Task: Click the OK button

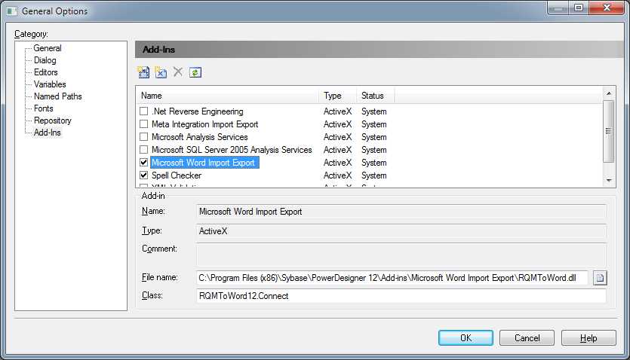Action: point(466,338)
